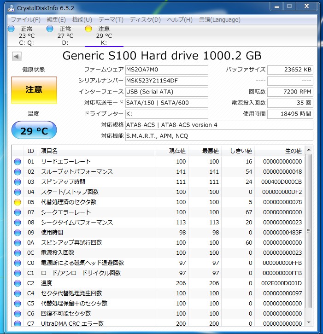Open the ヘルプ(H) menu

(x=180, y=20)
